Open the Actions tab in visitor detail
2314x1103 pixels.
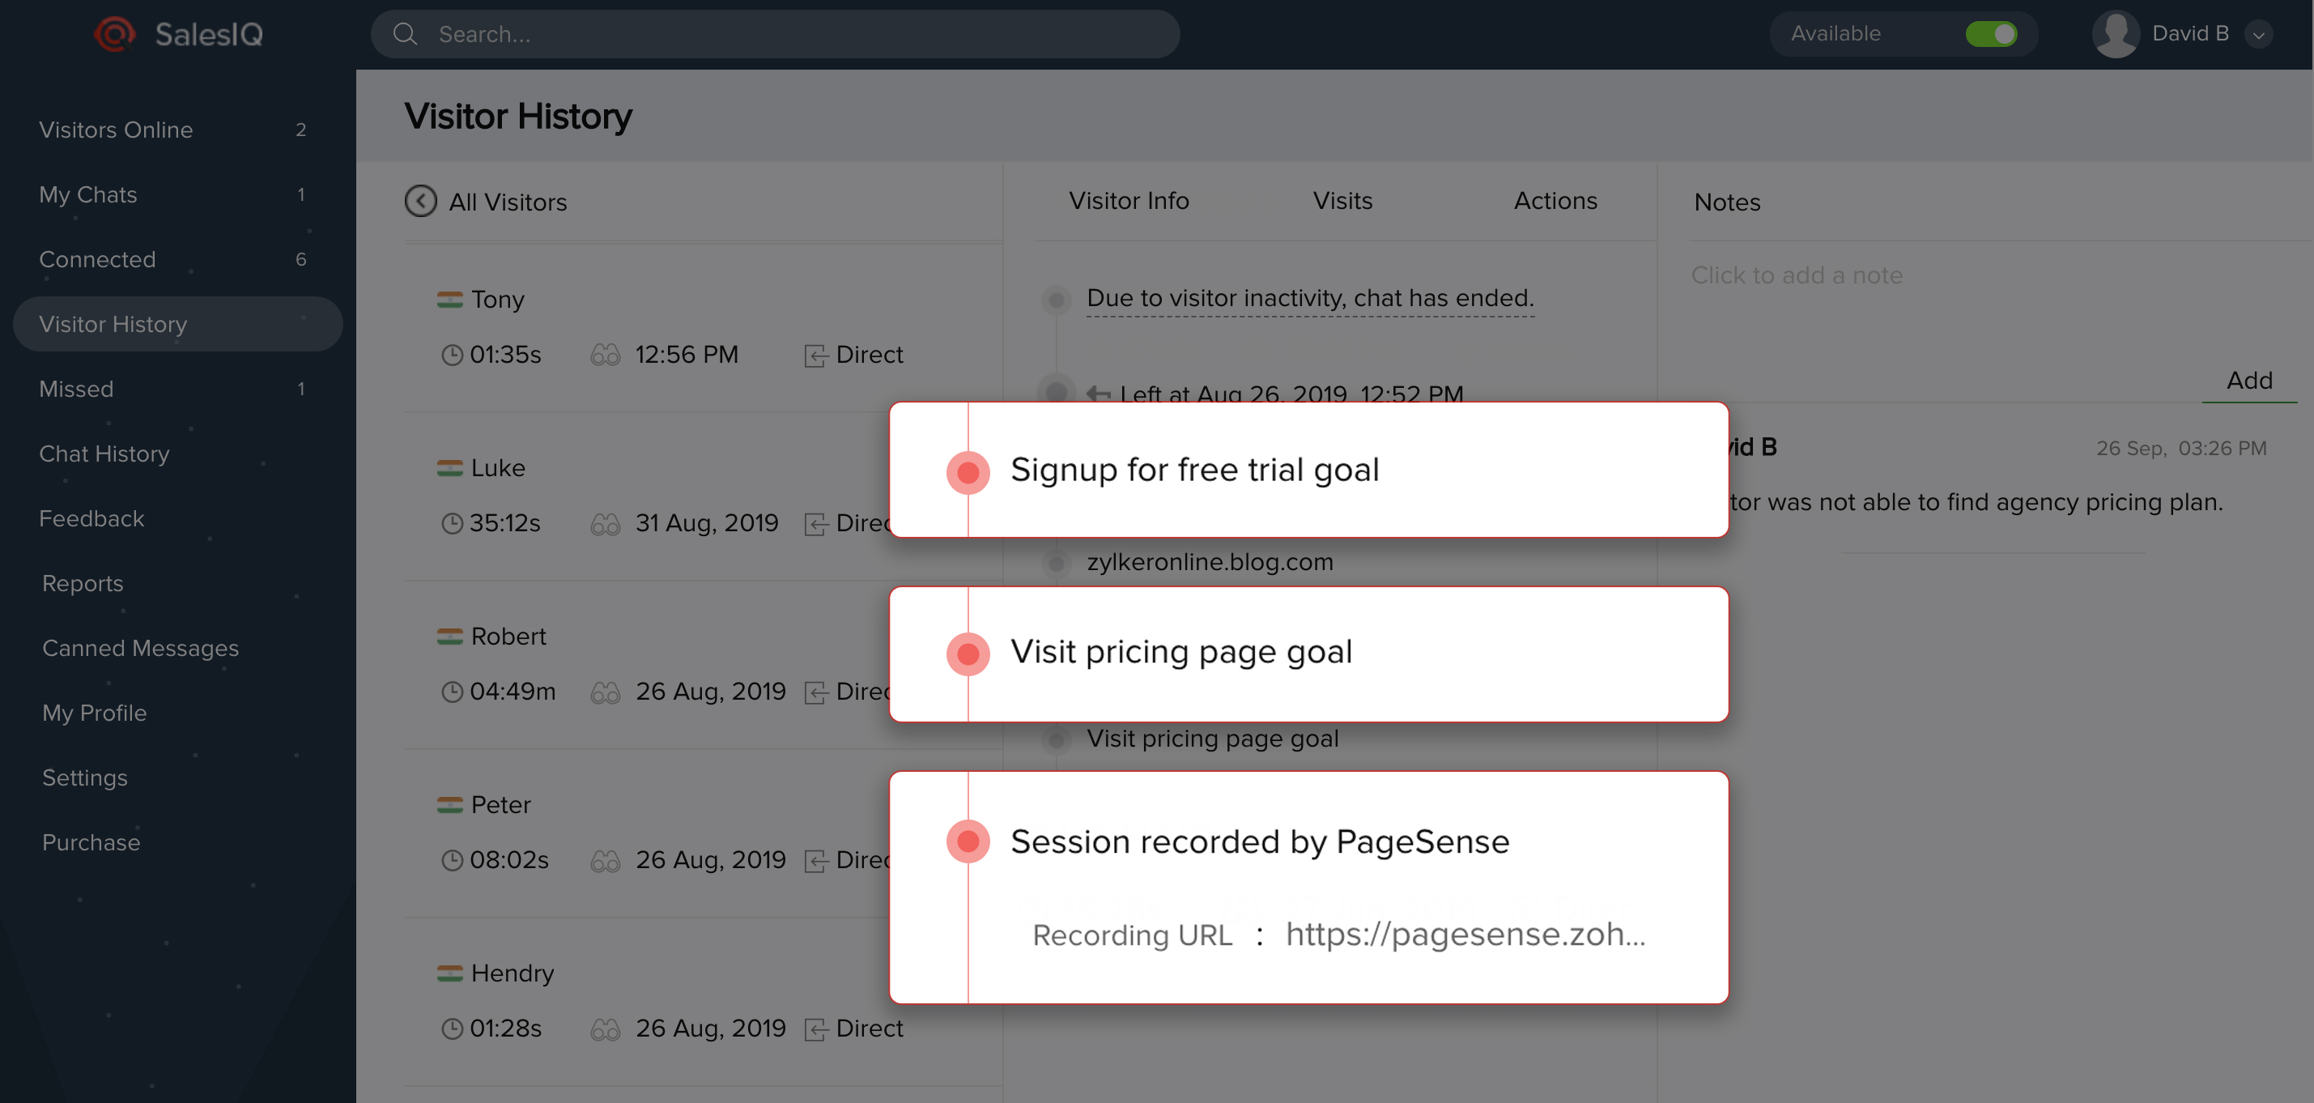1555,199
